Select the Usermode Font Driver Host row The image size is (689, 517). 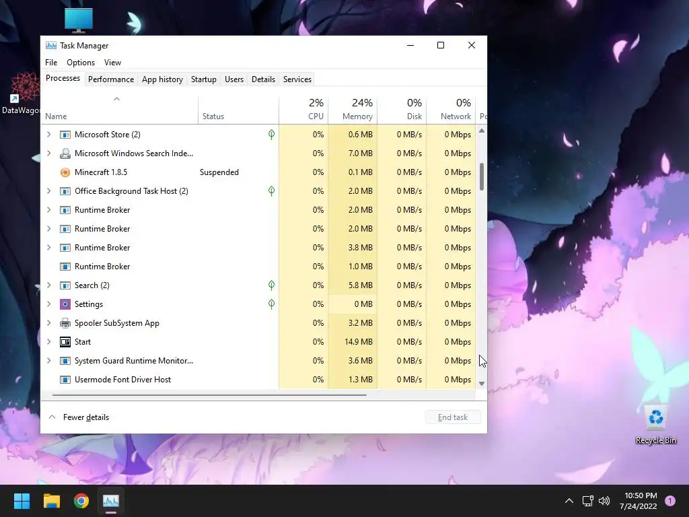click(x=259, y=380)
